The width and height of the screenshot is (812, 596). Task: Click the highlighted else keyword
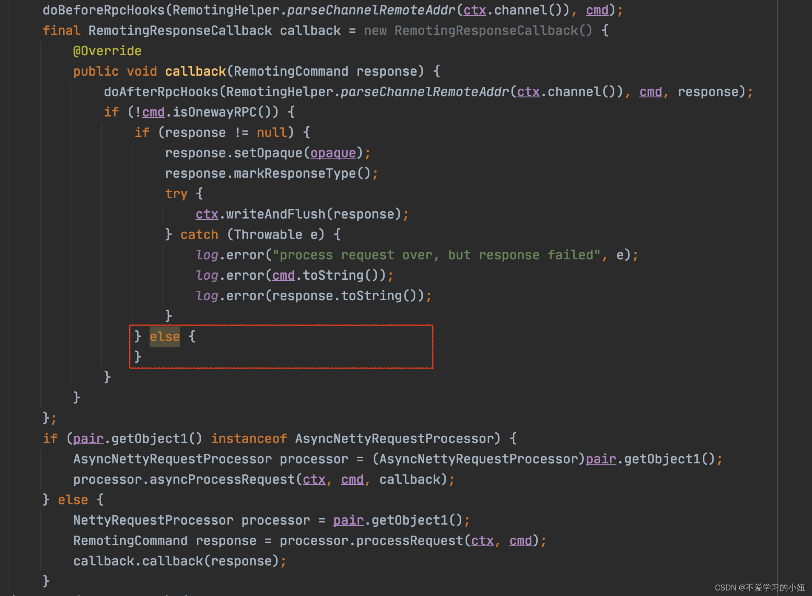coord(165,336)
